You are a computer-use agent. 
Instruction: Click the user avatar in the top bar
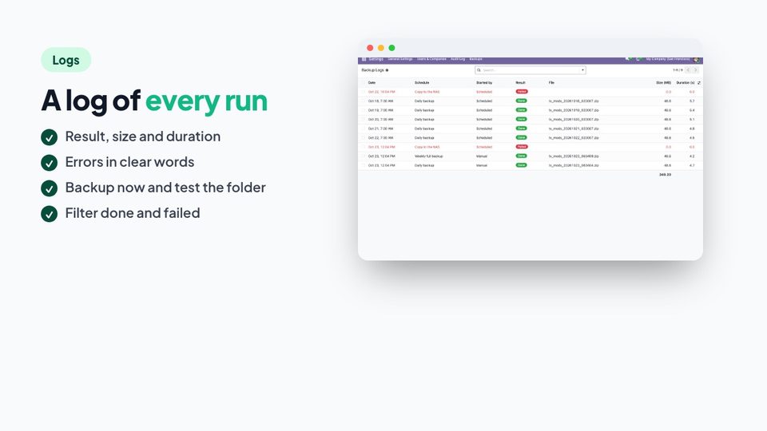[697, 59]
